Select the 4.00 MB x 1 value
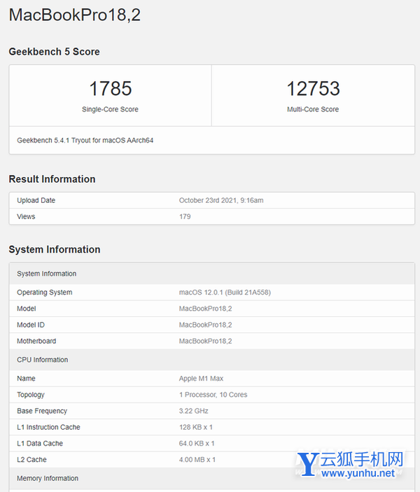This screenshot has width=420, height=492. 197,460
